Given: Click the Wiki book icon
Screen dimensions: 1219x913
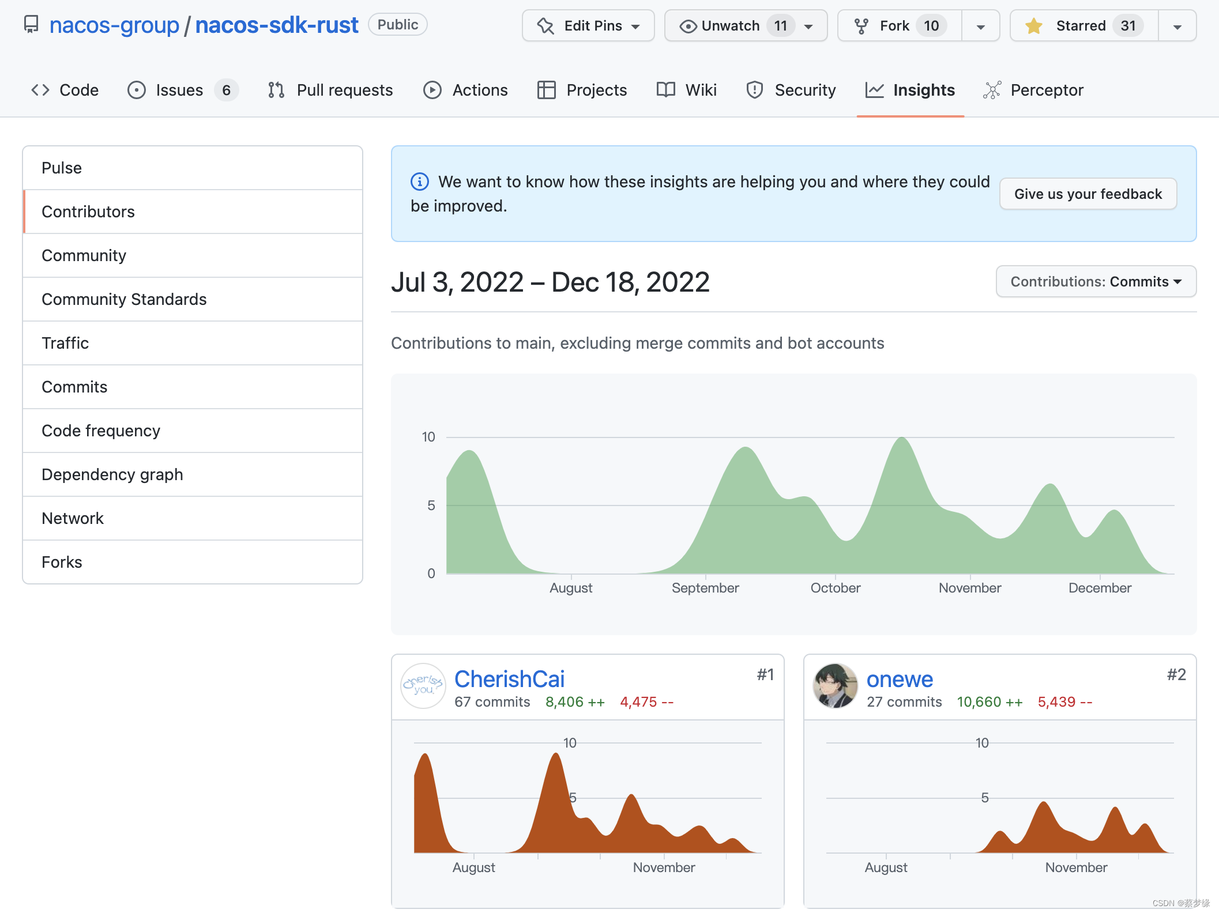Looking at the screenshot, I should [665, 90].
